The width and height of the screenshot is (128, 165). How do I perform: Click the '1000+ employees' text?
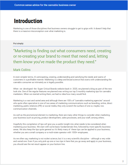[80, 132]
